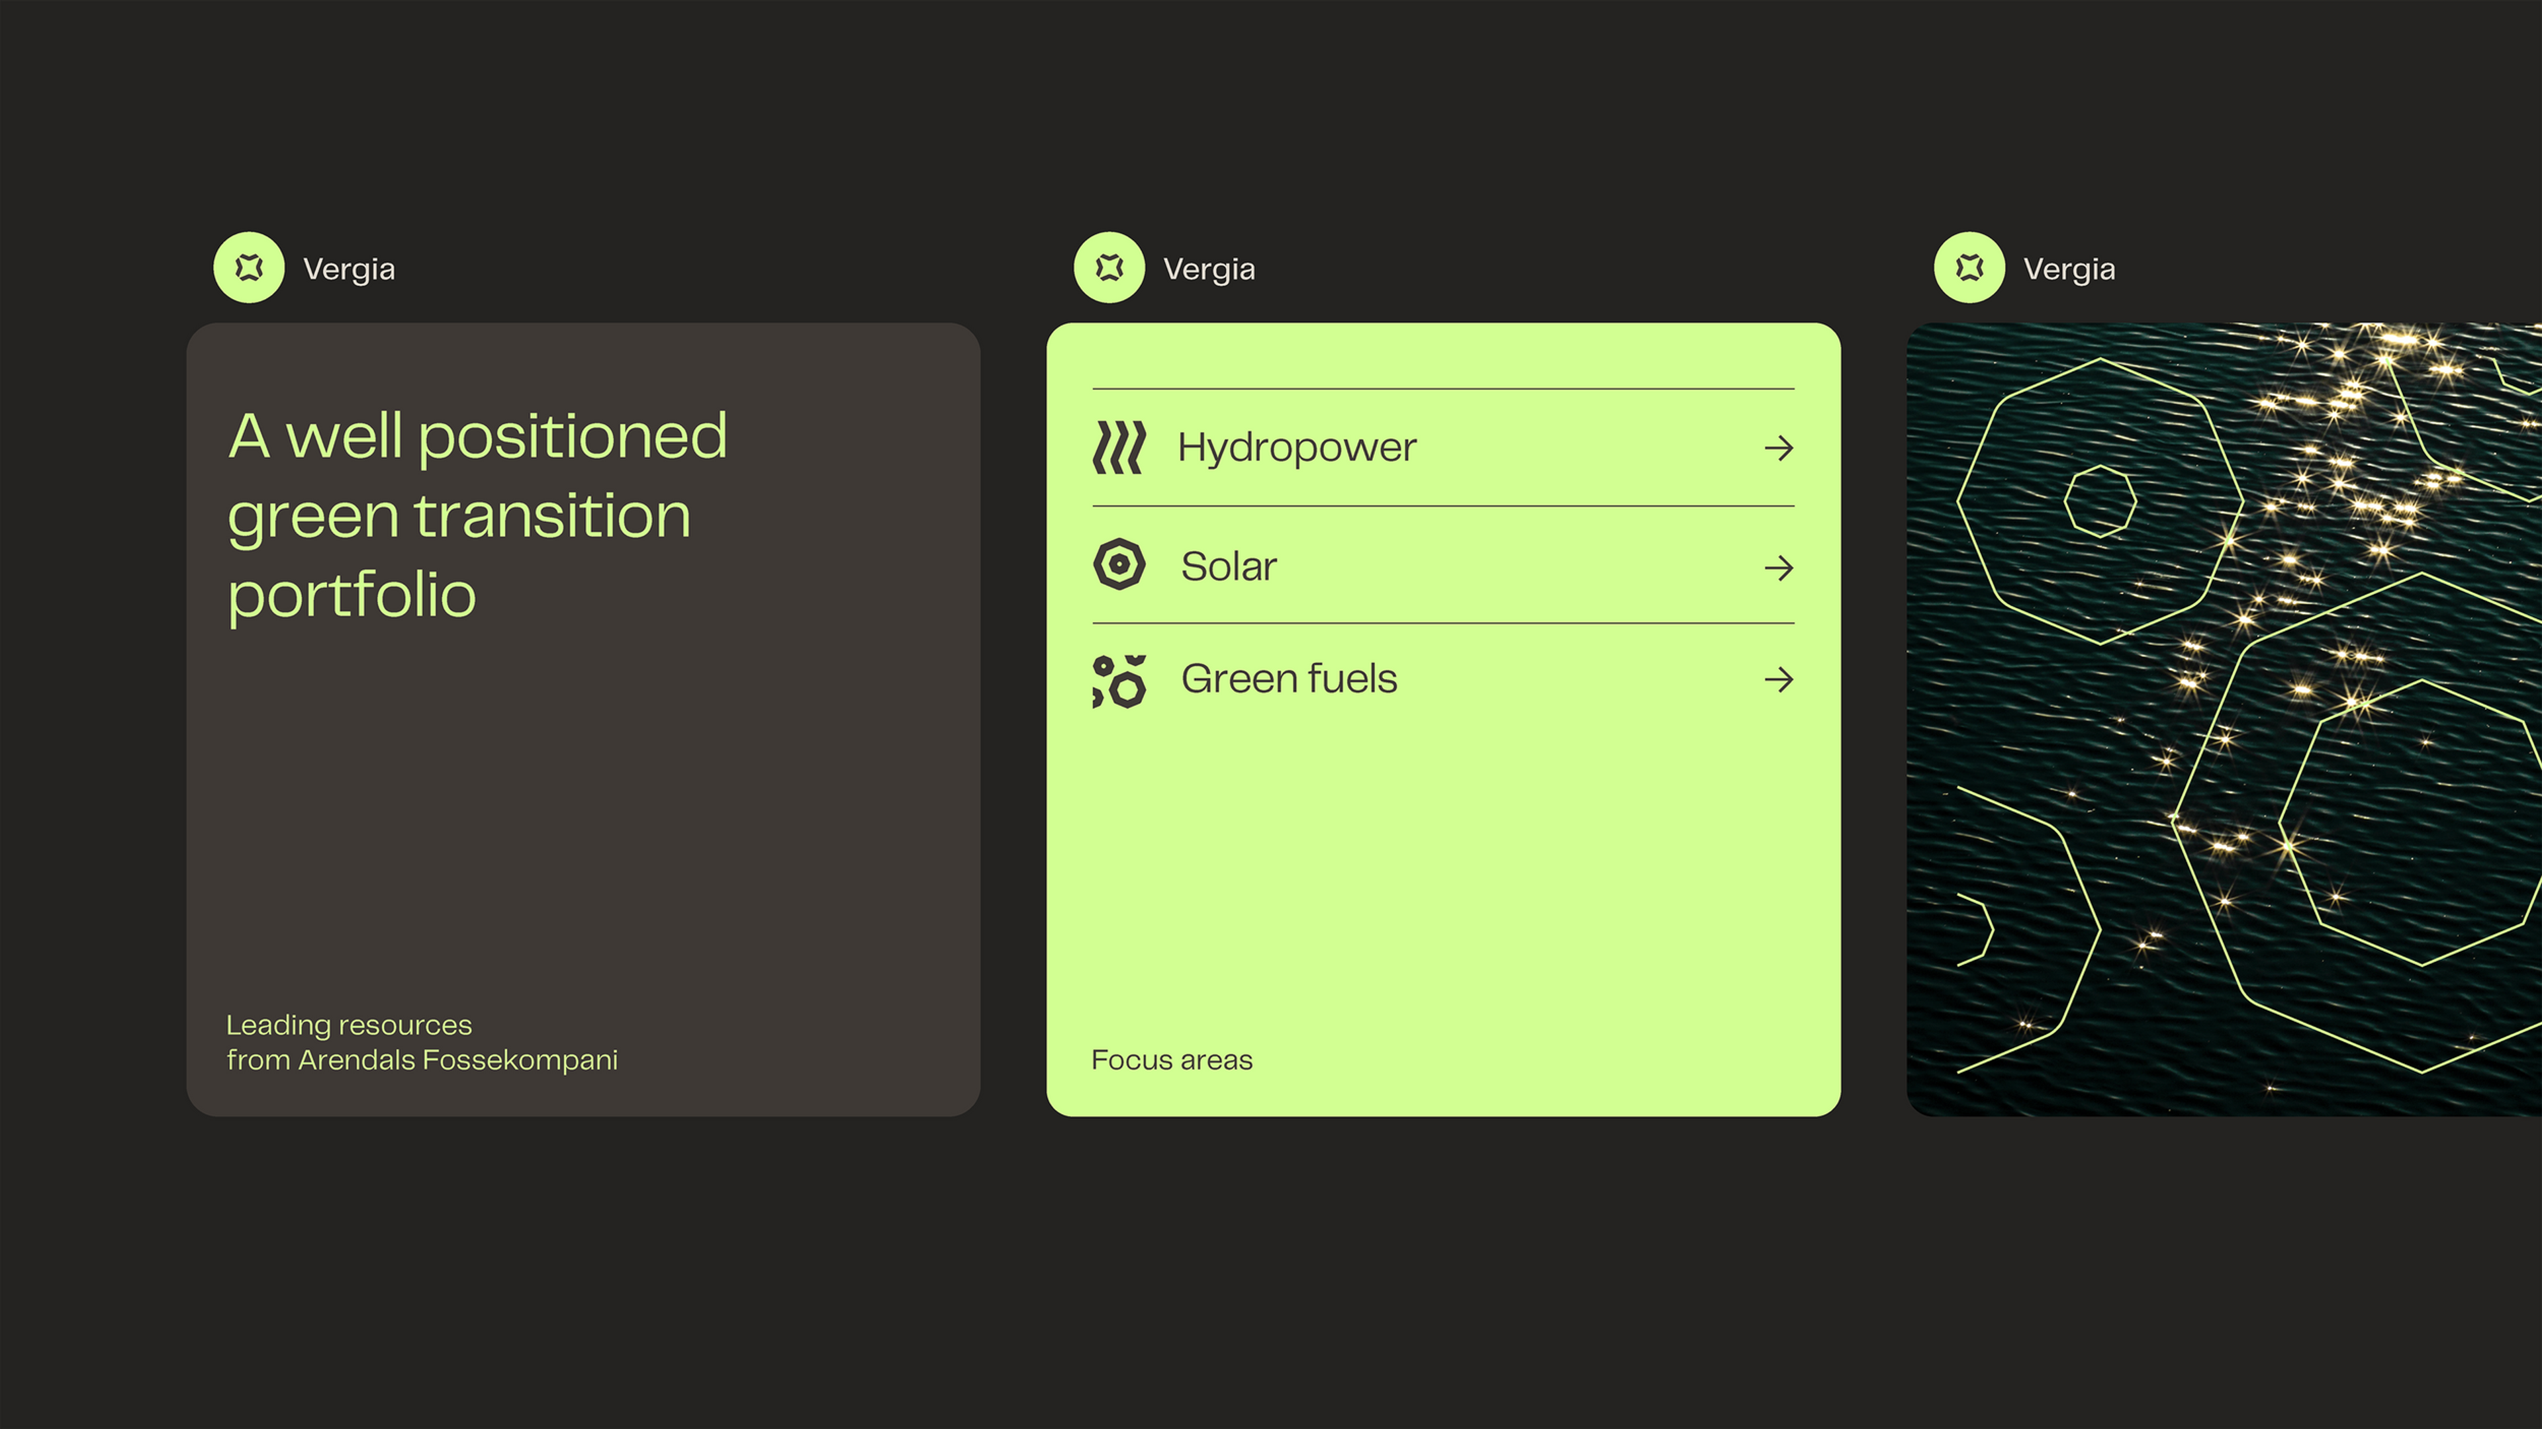The width and height of the screenshot is (2542, 1429).
Task: Click the Vergia logo above the middle card
Action: [1109, 267]
